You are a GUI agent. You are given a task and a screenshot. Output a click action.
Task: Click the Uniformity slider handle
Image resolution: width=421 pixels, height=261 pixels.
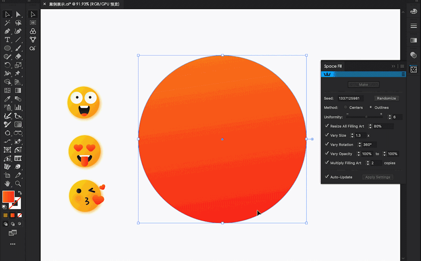[x=366, y=117]
